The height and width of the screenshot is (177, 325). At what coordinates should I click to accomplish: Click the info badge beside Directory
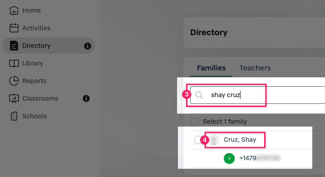pyautogui.click(x=88, y=46)
